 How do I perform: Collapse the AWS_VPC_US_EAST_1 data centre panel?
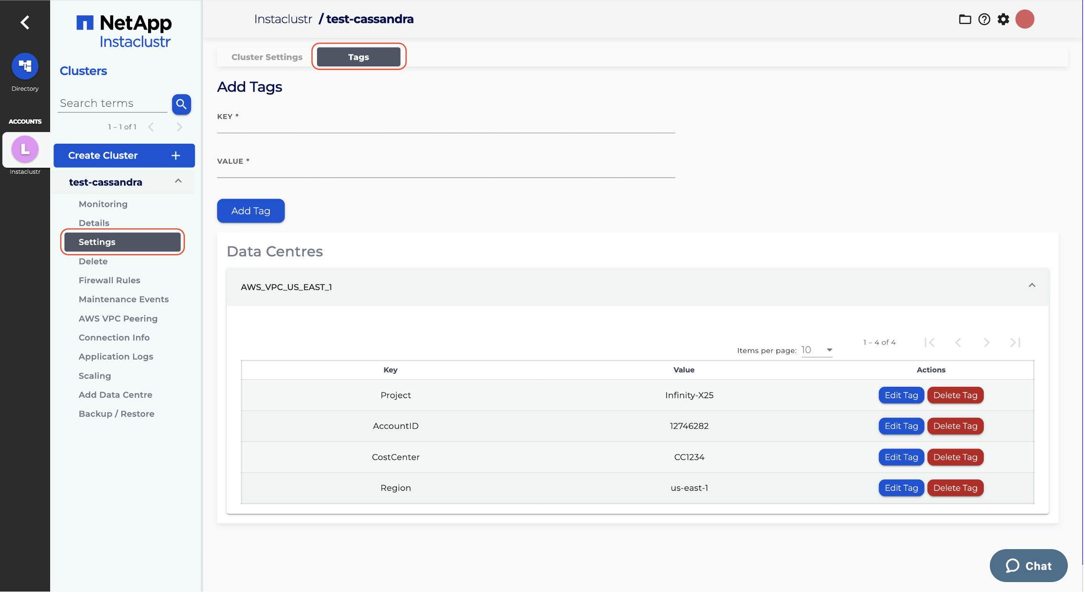point(1032,286)
